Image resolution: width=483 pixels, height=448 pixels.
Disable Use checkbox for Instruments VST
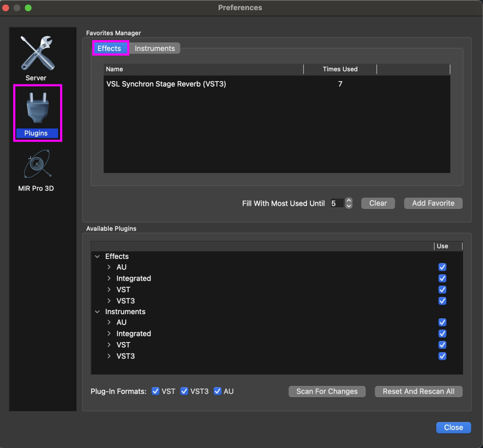coord(442,345)
